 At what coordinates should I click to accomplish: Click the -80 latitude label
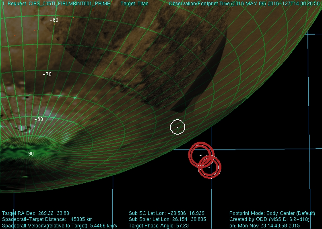[x=39, y=119]
